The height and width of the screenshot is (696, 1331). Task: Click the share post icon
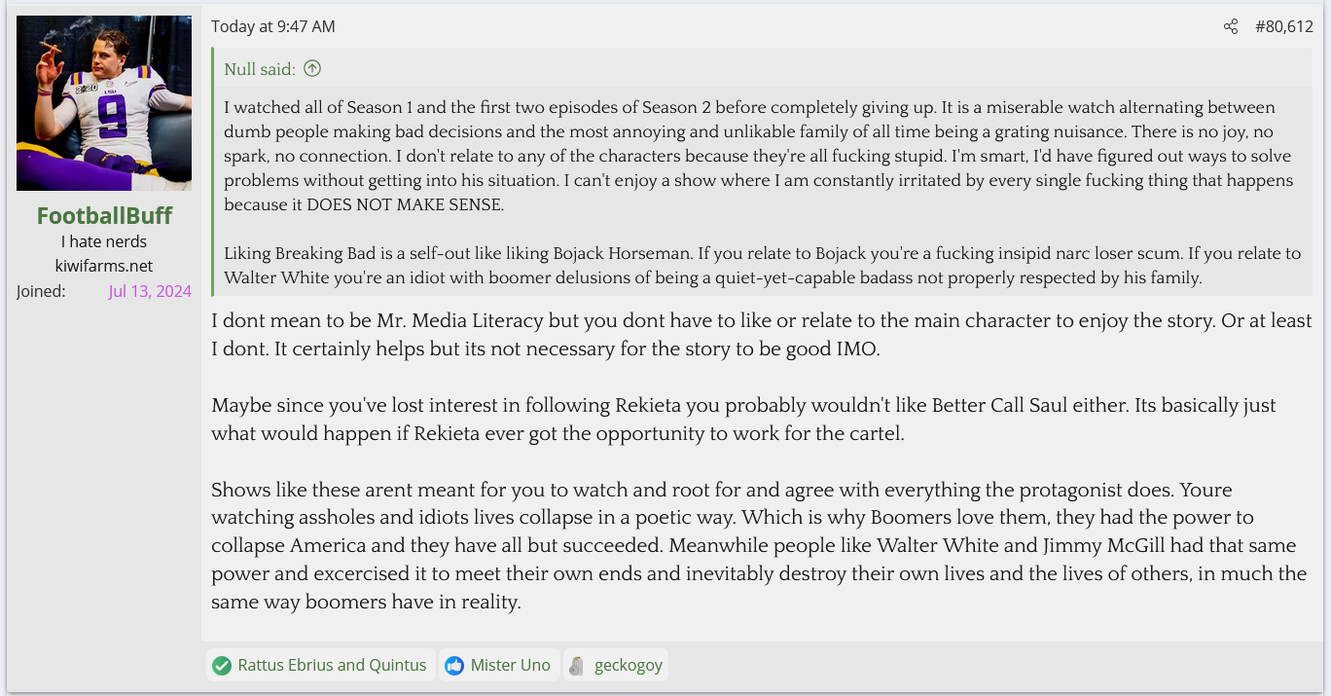(1231, 26)
